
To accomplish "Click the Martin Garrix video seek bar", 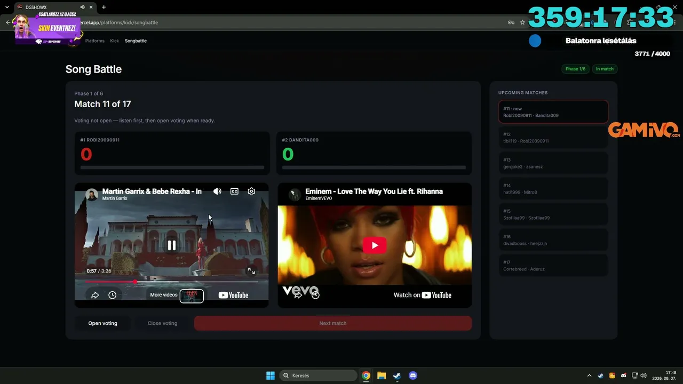I will tap(172, 282).
